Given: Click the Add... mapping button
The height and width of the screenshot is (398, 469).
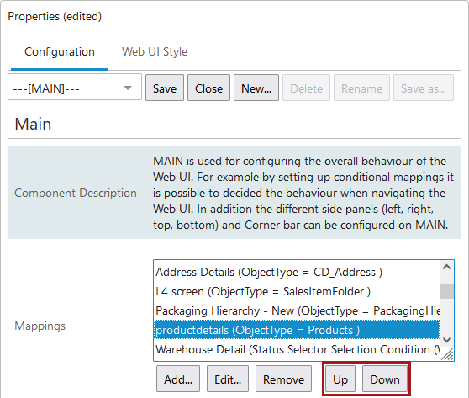Looking at the screenshot, I should click(x=178, y=379).
